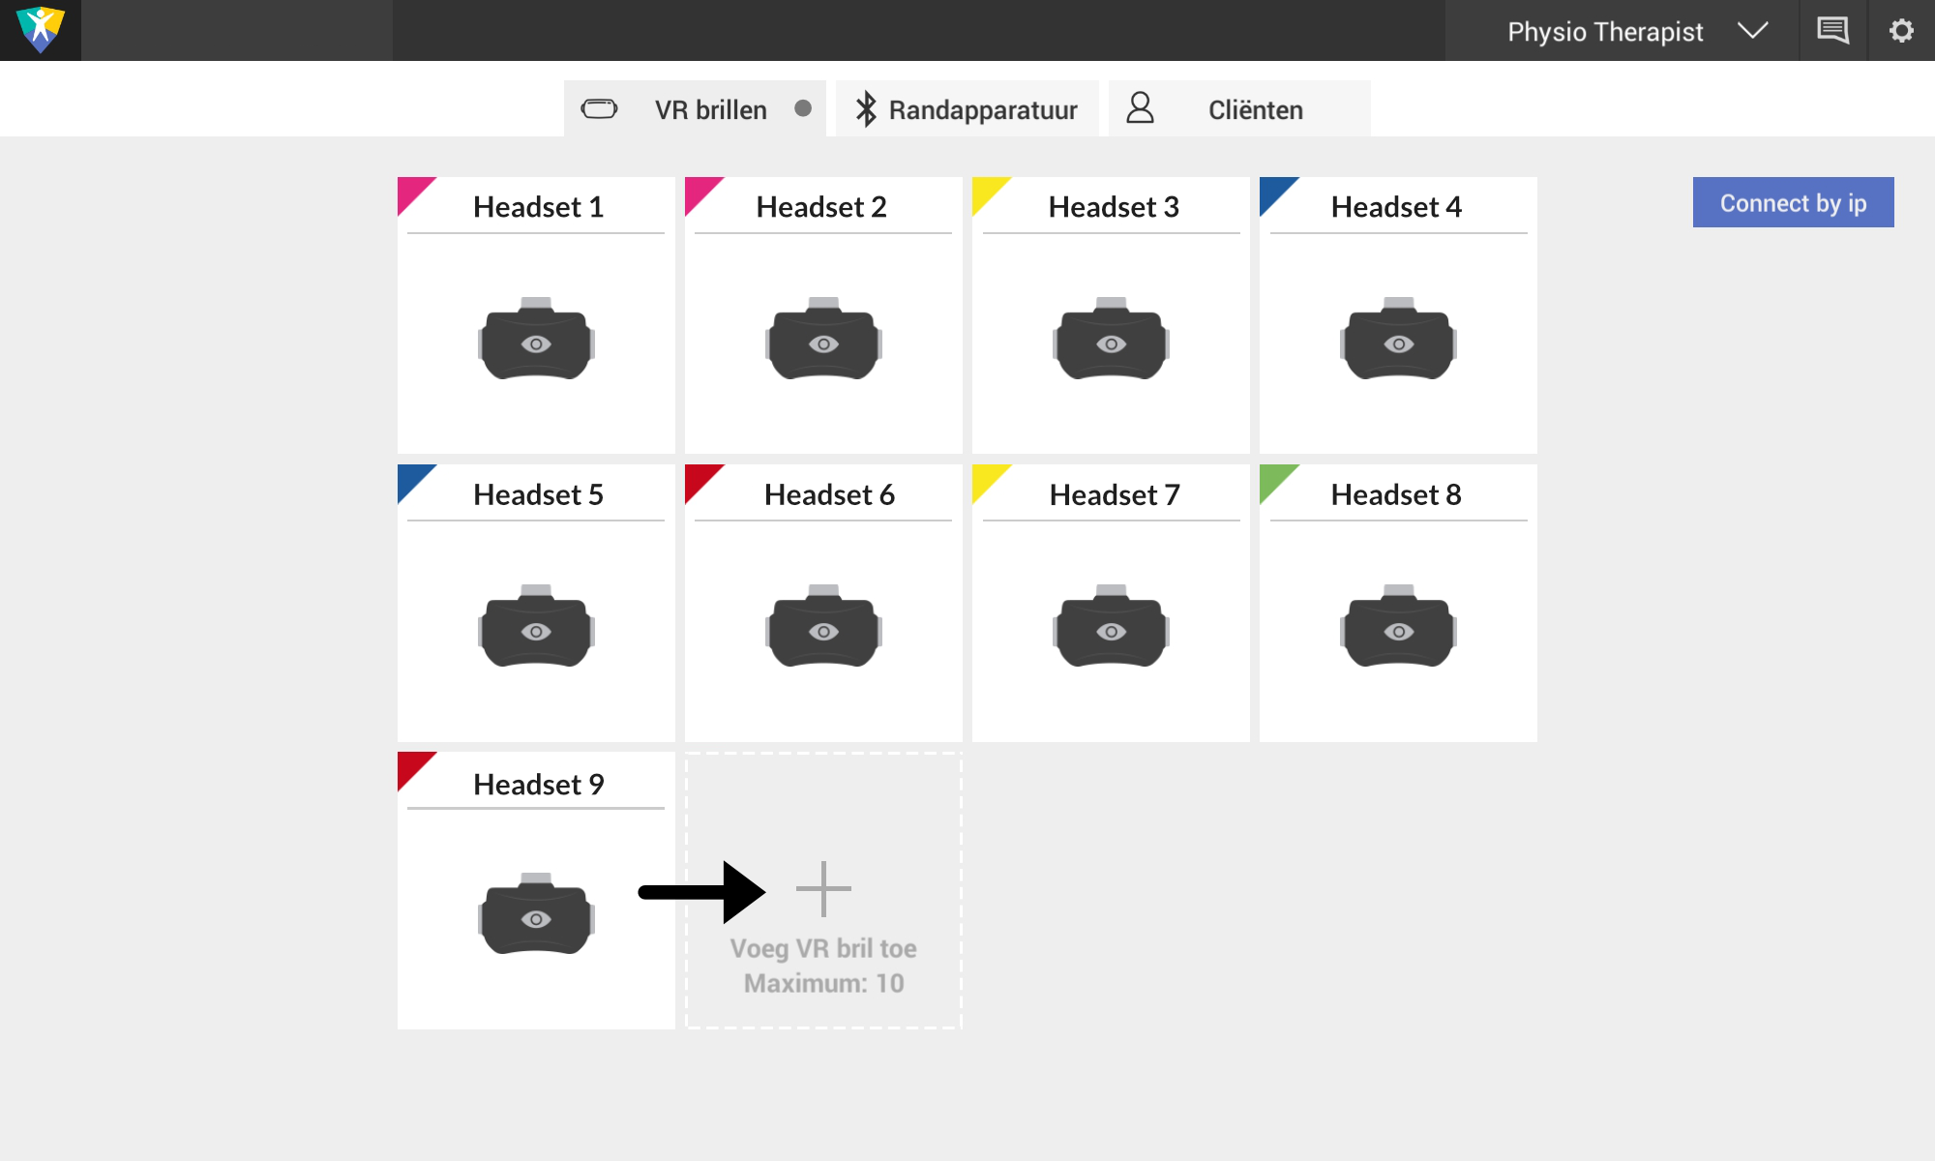Open the Physio Therapist user menu
Viewport: 1935px width, 1161px height.
[x=1604, y=32]
